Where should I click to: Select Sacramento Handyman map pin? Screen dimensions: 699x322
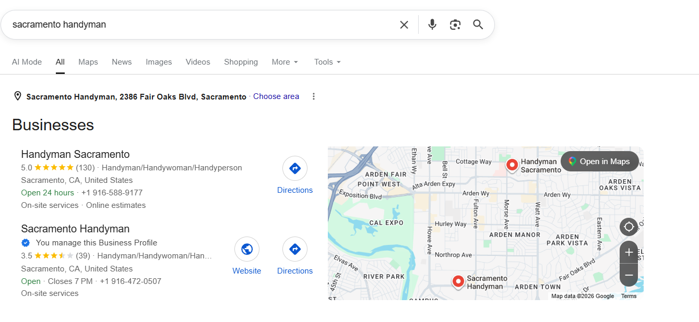tap(458, 282)
